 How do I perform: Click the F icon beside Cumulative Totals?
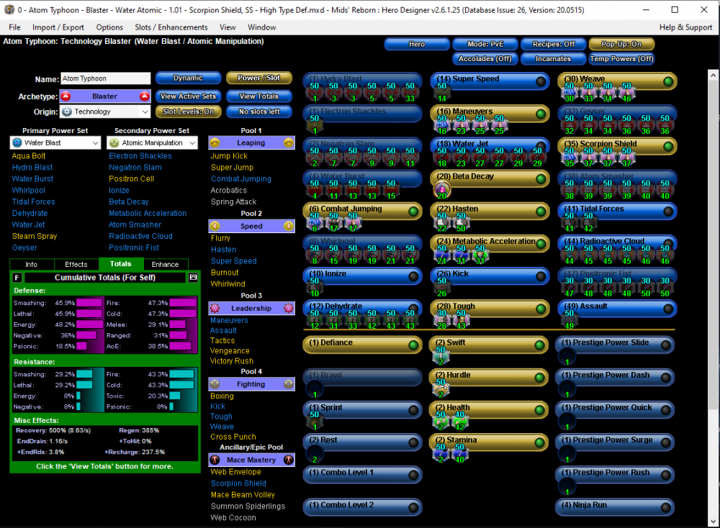coord(18,277)
